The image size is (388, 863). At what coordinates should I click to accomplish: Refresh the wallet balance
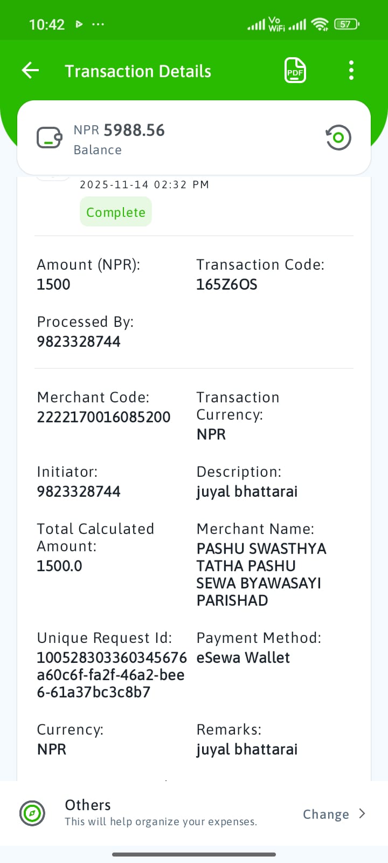pyautogui.click(x=338, y=138)
